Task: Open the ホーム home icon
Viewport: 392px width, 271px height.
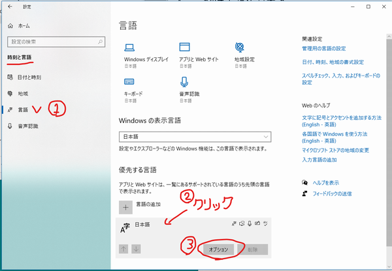Action: pyautogui.click(x=10, y=25)
